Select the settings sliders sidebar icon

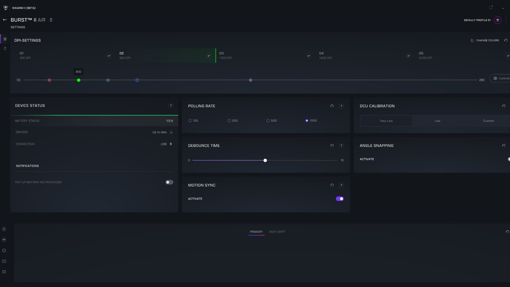click(x=5, y=39)
